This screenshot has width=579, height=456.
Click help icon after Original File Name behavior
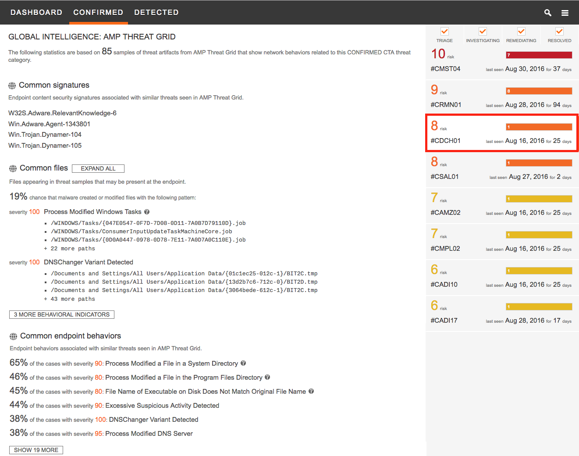(x=311, y=391)
